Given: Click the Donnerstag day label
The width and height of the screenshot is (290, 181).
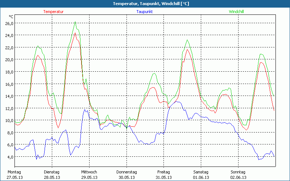Looking at the screenshot, I should point(127,172).
